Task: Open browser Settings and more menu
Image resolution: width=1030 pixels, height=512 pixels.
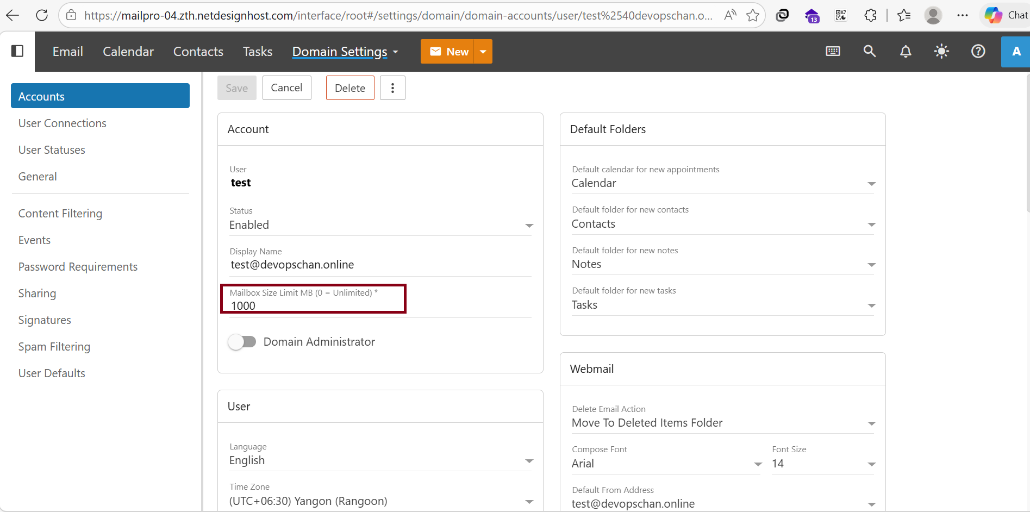Action: pos(963,15)
